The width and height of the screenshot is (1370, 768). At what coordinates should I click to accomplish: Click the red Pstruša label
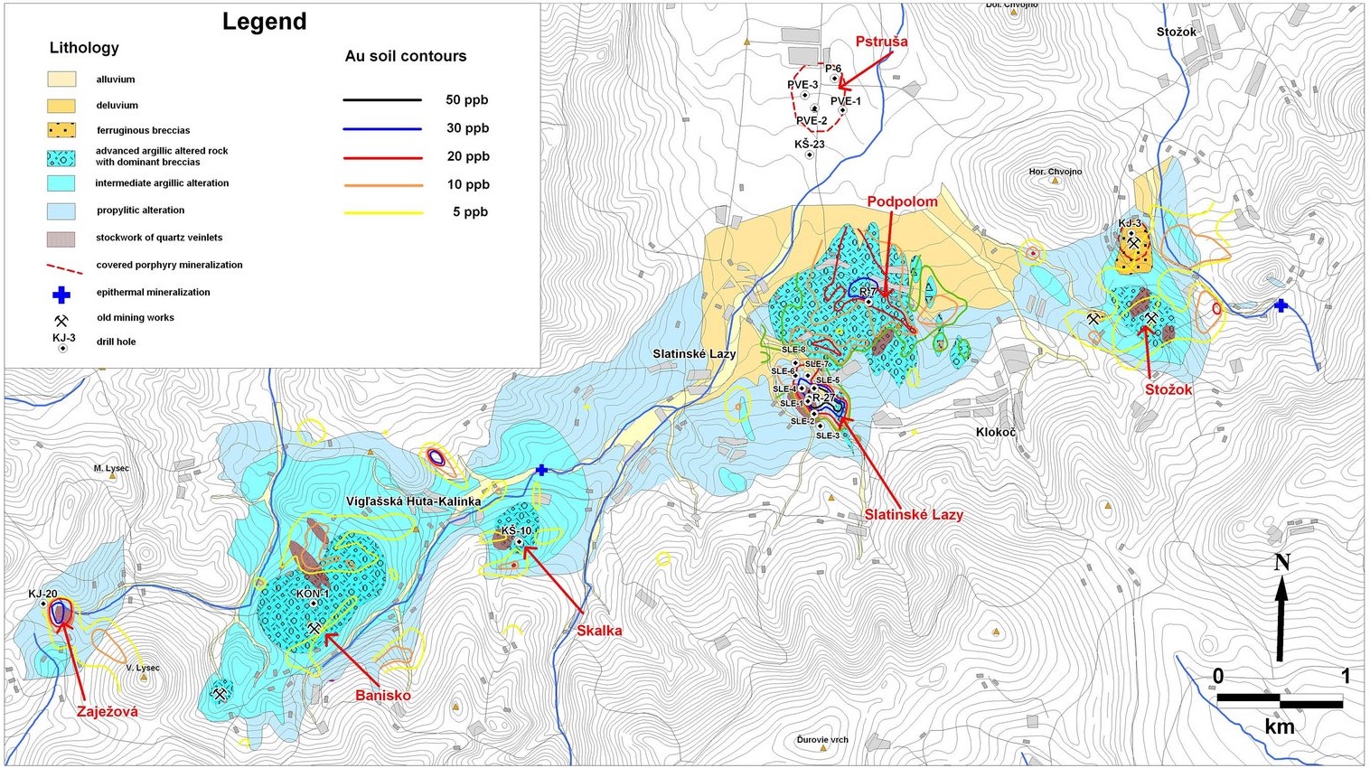click(881, 42)
